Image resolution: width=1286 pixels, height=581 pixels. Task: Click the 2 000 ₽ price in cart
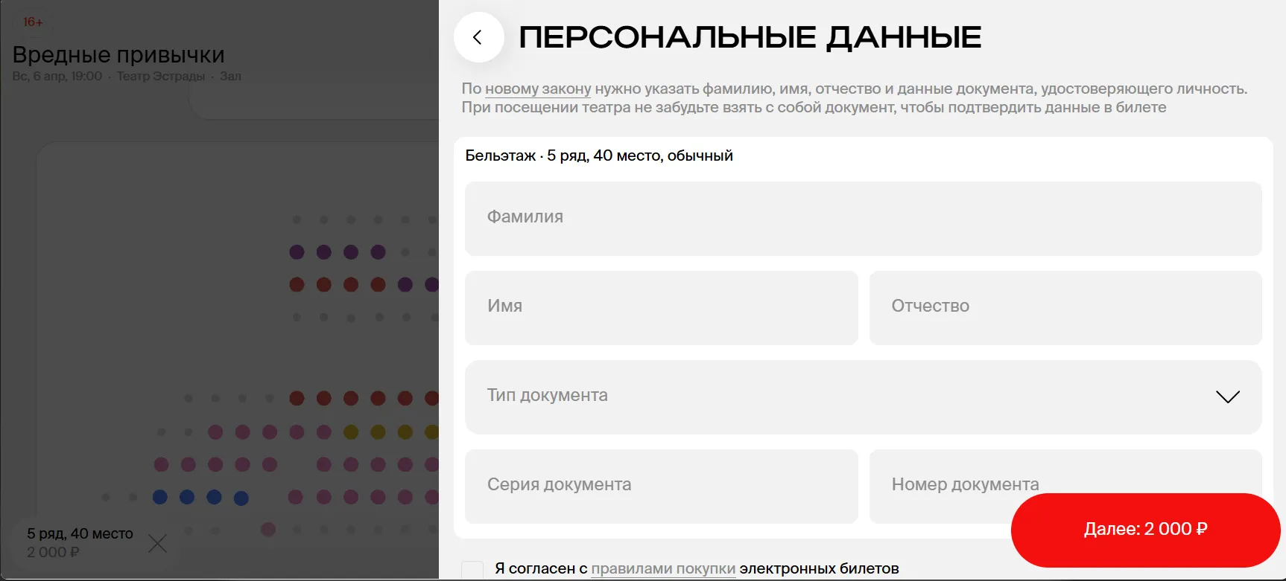53,552
